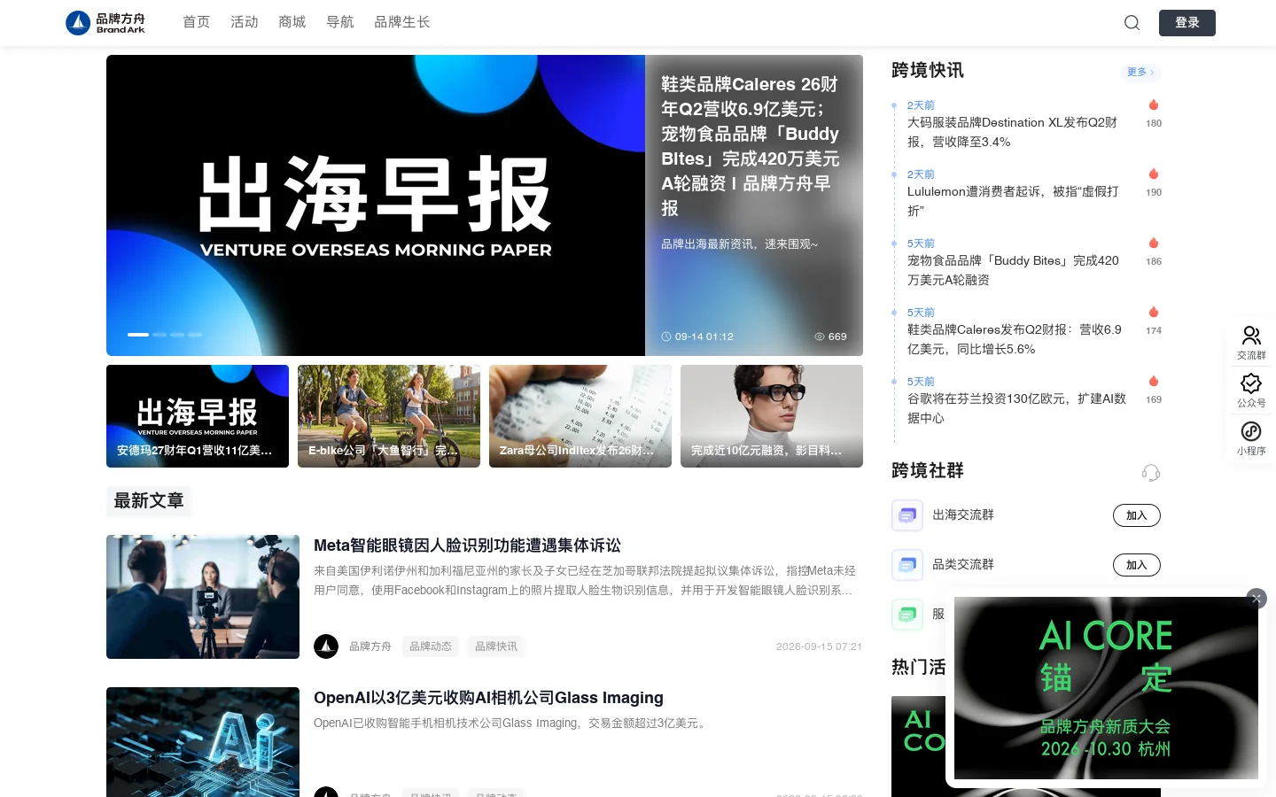Select the 品牌快讯 tag on Meta article
Screen dimensions: 1276x797
[496, 646]
